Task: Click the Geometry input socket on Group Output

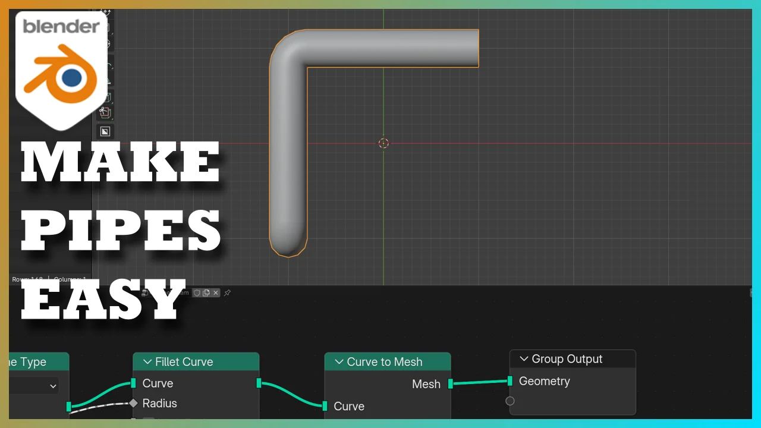Action: (510, 381)
